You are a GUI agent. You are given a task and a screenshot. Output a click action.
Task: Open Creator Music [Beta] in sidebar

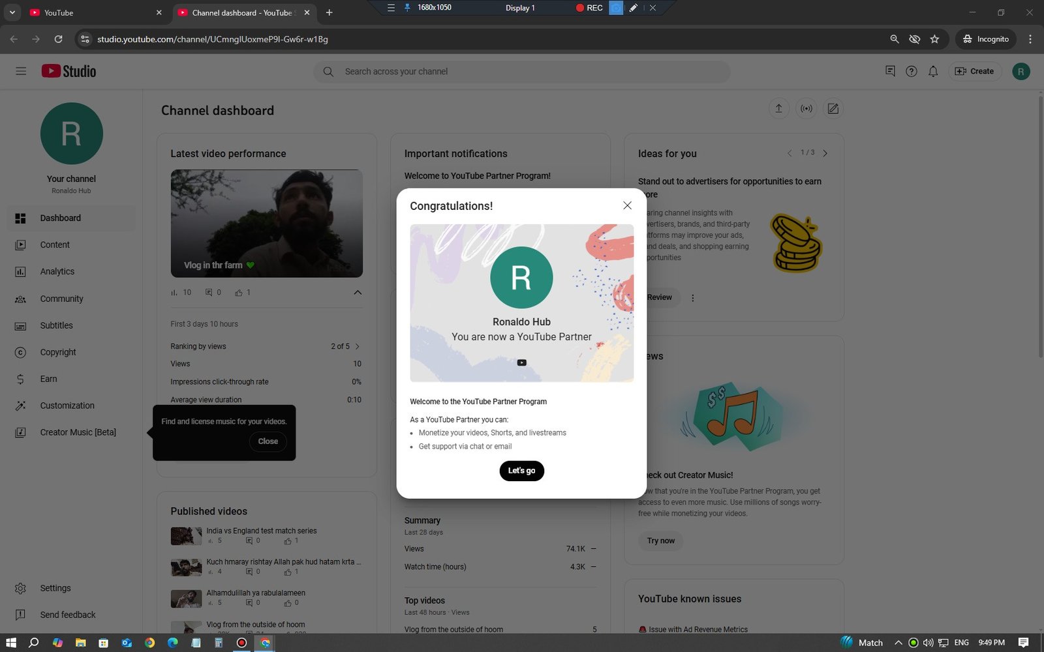(x=71, y=432)
